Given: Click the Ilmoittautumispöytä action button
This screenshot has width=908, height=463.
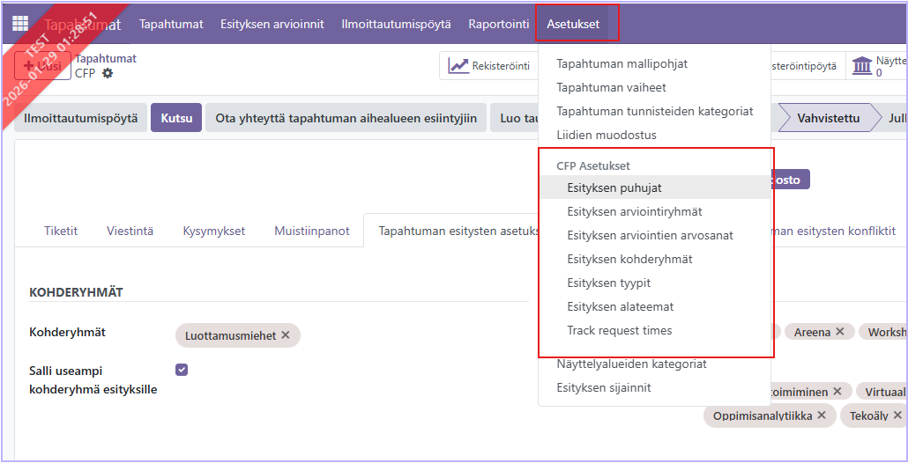Looking at the screenshot, I should (x=80, y=118).
